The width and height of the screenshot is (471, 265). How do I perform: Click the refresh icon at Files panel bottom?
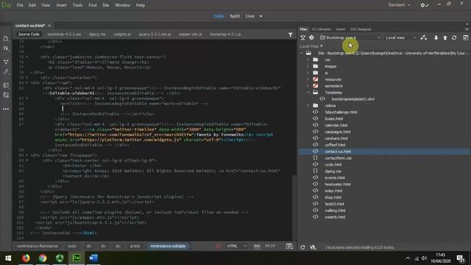302,247
